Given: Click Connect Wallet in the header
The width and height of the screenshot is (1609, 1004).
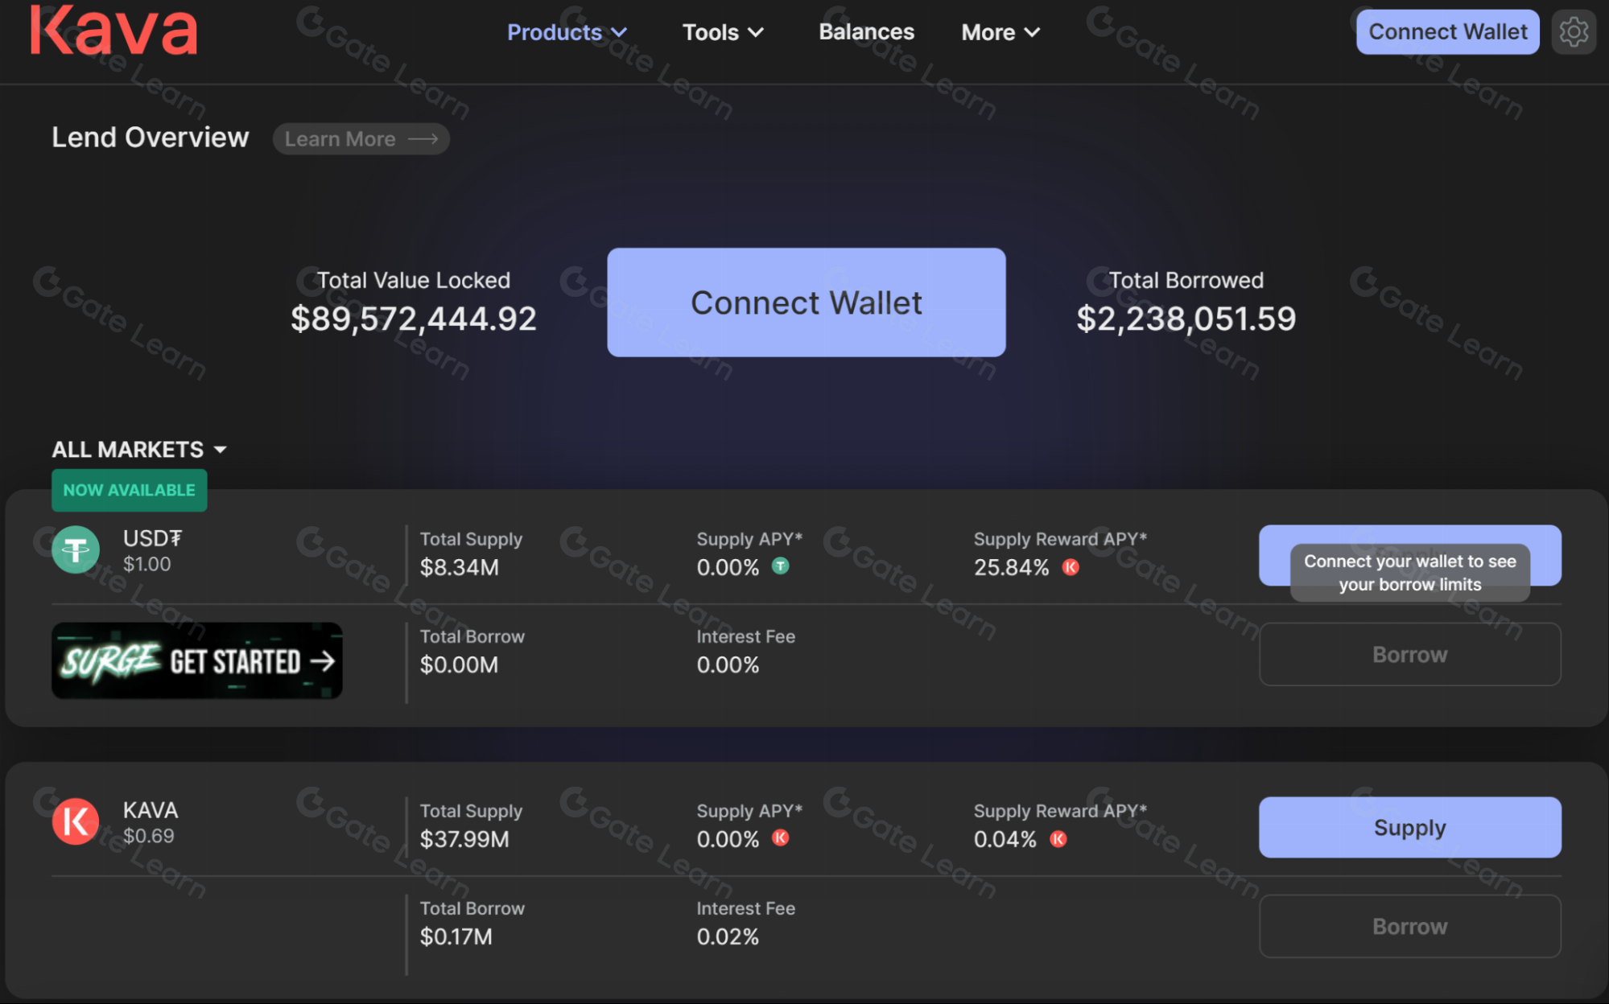Looking at the screenshot, I should (1446, 32).
